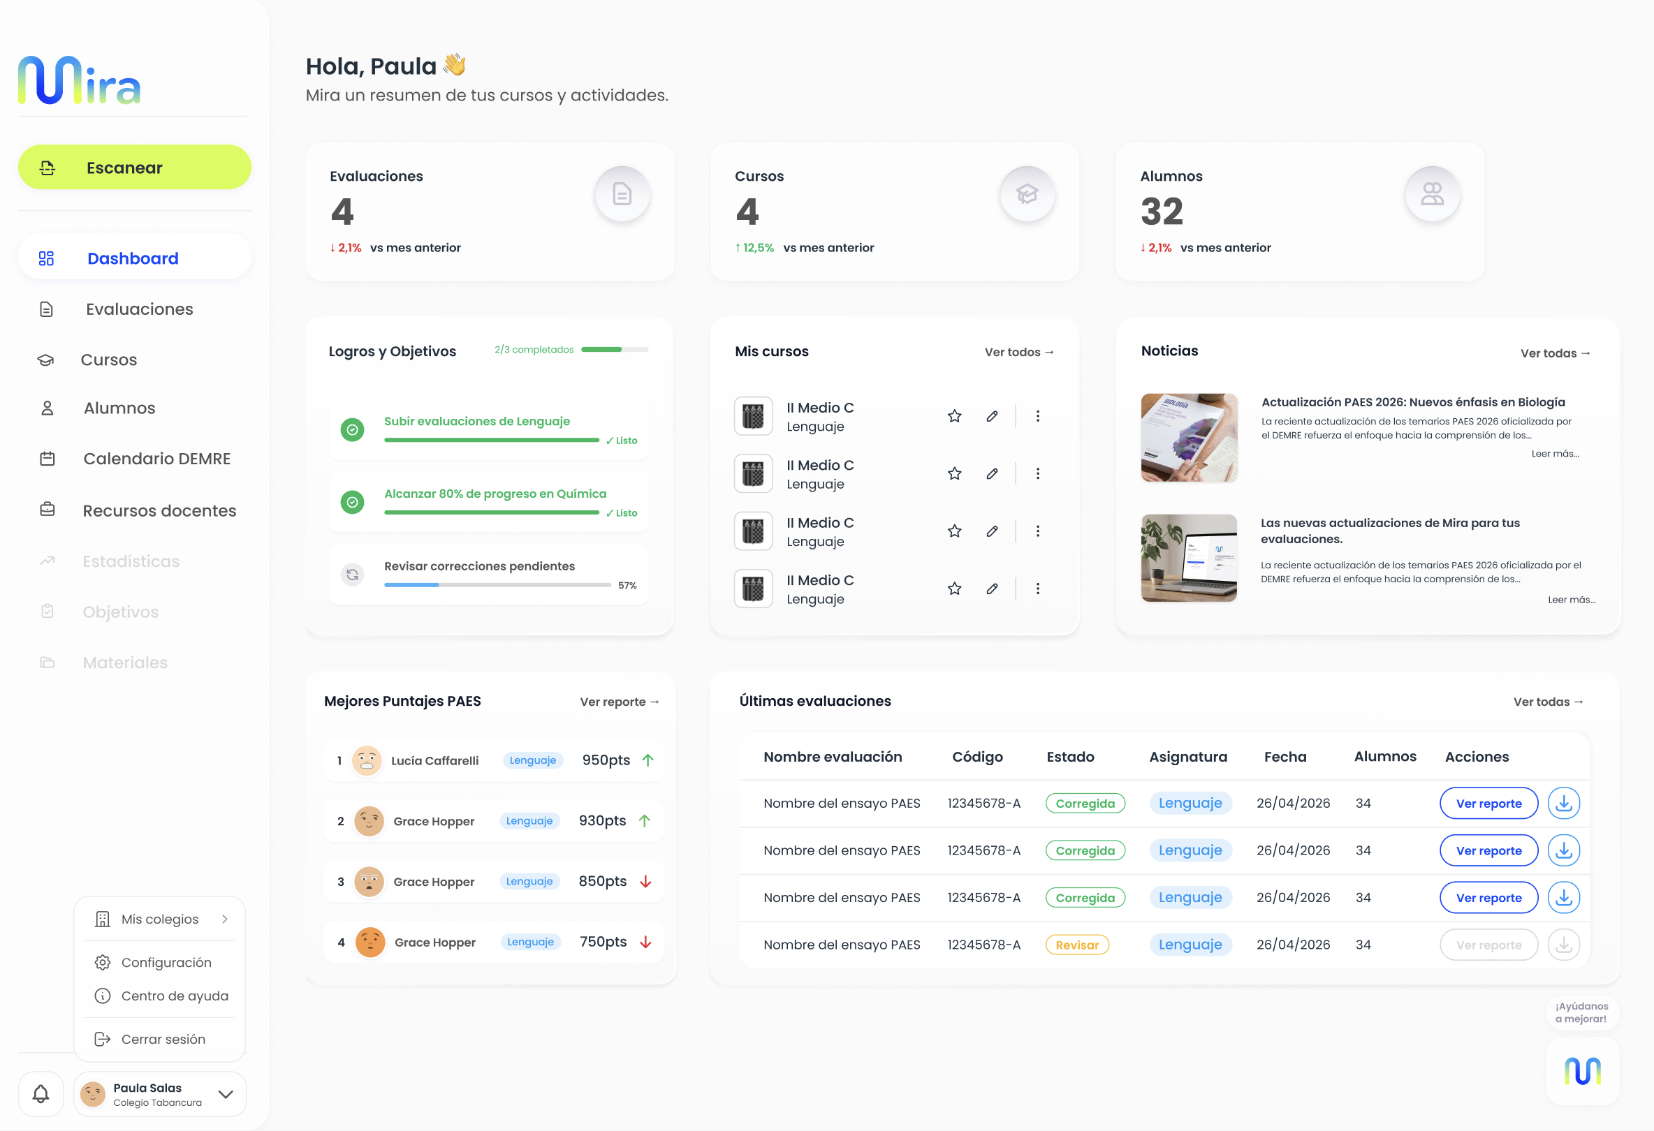
Task: Open more options for second II Medio C
Action: (x=1038, y=474)
